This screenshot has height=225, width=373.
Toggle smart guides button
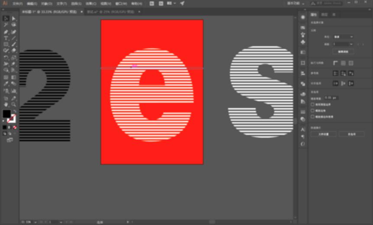[351, 73]
